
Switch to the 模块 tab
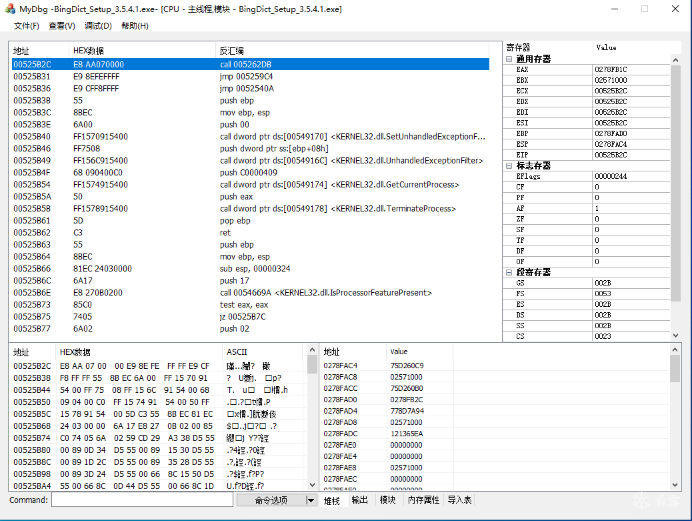pyautogui.click(x=387, y=500)
